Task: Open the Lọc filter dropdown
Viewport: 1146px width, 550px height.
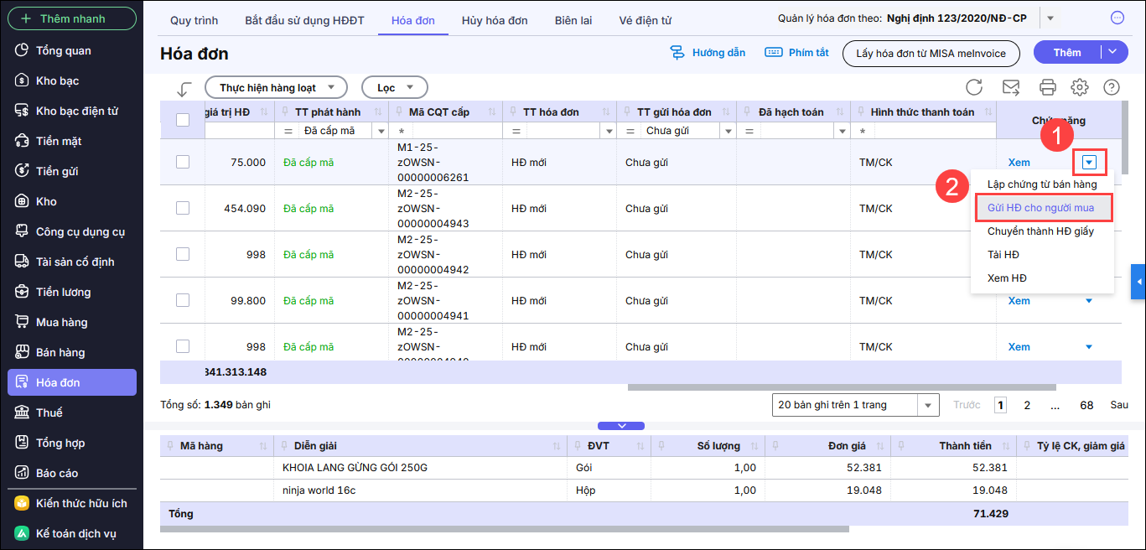Action: click(394, 87)
